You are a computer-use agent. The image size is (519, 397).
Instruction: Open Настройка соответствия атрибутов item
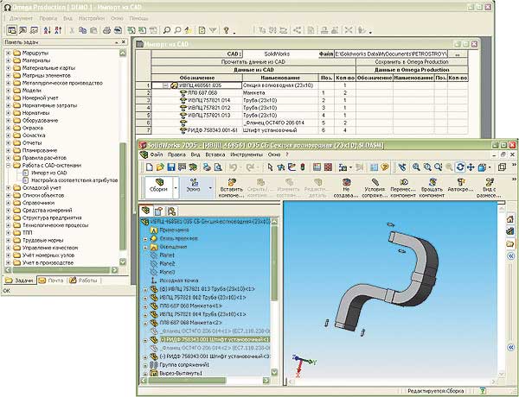pos(74,180)
